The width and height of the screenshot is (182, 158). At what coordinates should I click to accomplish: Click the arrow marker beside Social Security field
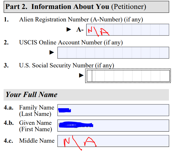(81, 75)
